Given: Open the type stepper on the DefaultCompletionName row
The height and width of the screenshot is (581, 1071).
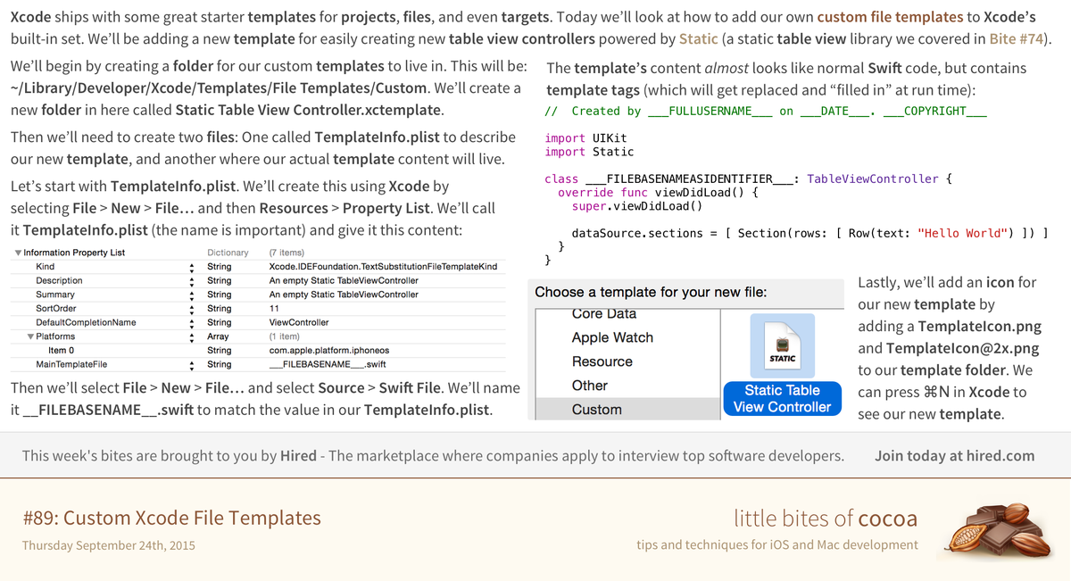Looking at the screenshot, I should (192, 322).
